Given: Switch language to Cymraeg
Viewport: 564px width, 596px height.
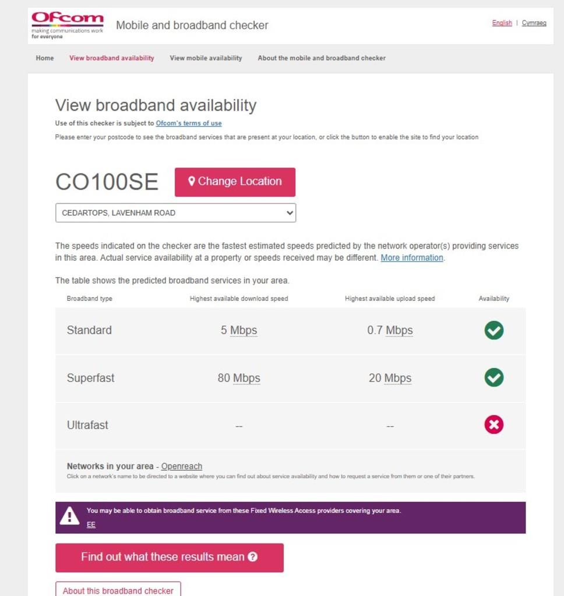Looking at the screenshot, I should point(534,23).
